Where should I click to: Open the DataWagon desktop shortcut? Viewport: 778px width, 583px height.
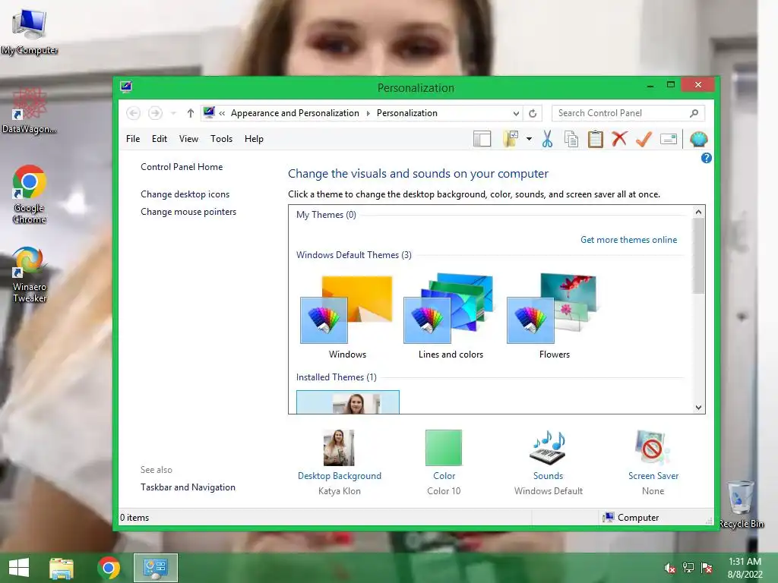[x=29, y=111]
